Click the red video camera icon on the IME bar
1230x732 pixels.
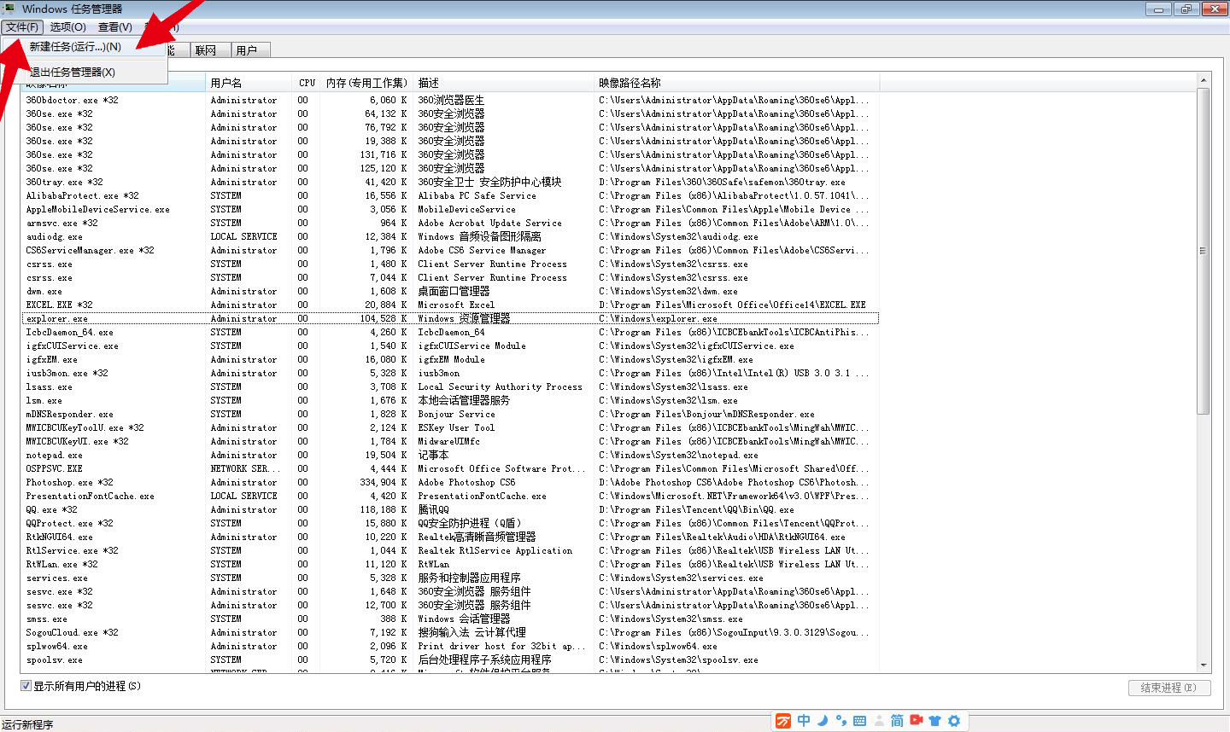point(917,720)
